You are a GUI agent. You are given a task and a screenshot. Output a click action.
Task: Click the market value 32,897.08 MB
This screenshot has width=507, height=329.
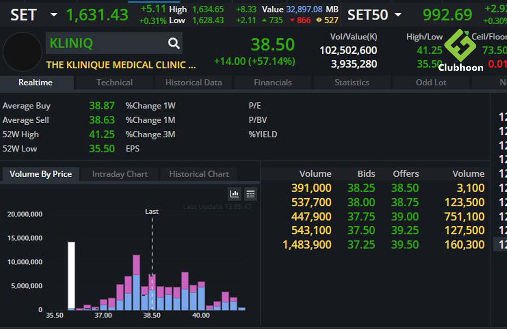click(312, 9)
